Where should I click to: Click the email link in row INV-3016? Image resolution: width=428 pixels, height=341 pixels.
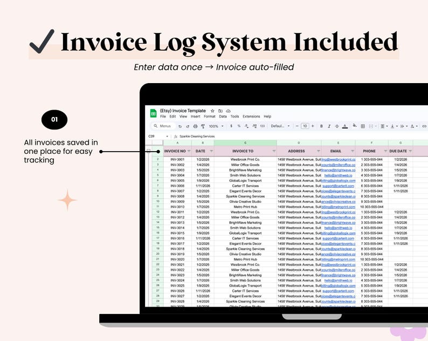pyautogui.click(x=338, y=238)
